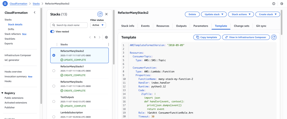Open Activated extensions in sidebar

coord(16,103)
